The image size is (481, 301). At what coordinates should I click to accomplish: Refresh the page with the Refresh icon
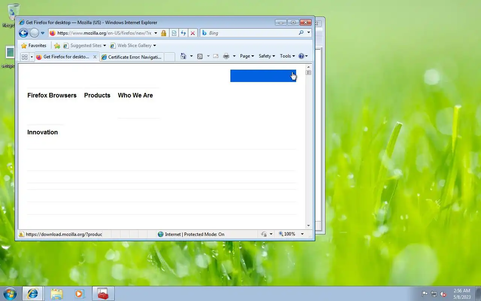coord(183,33)
